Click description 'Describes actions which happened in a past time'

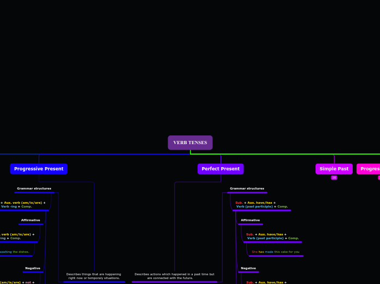pos(174,276)
